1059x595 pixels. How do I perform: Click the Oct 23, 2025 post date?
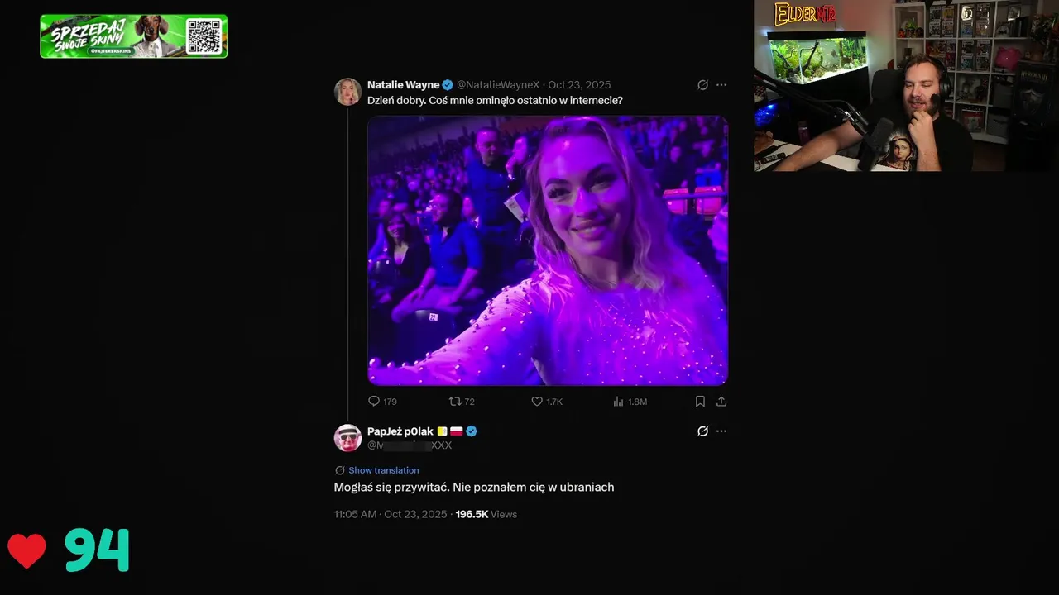579,85
